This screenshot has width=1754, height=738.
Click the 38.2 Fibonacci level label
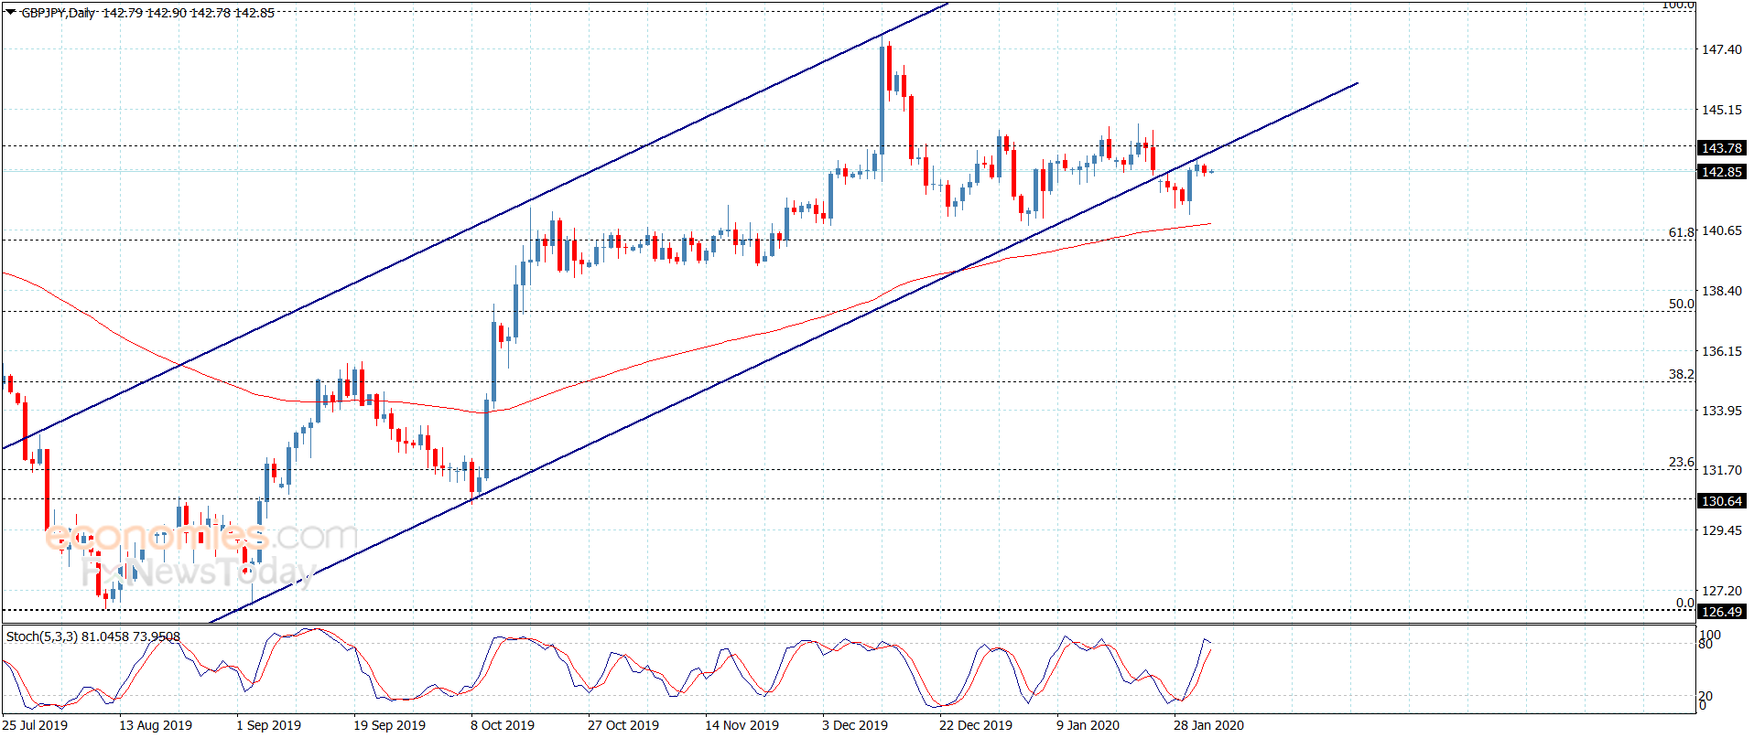point(1682,374)
